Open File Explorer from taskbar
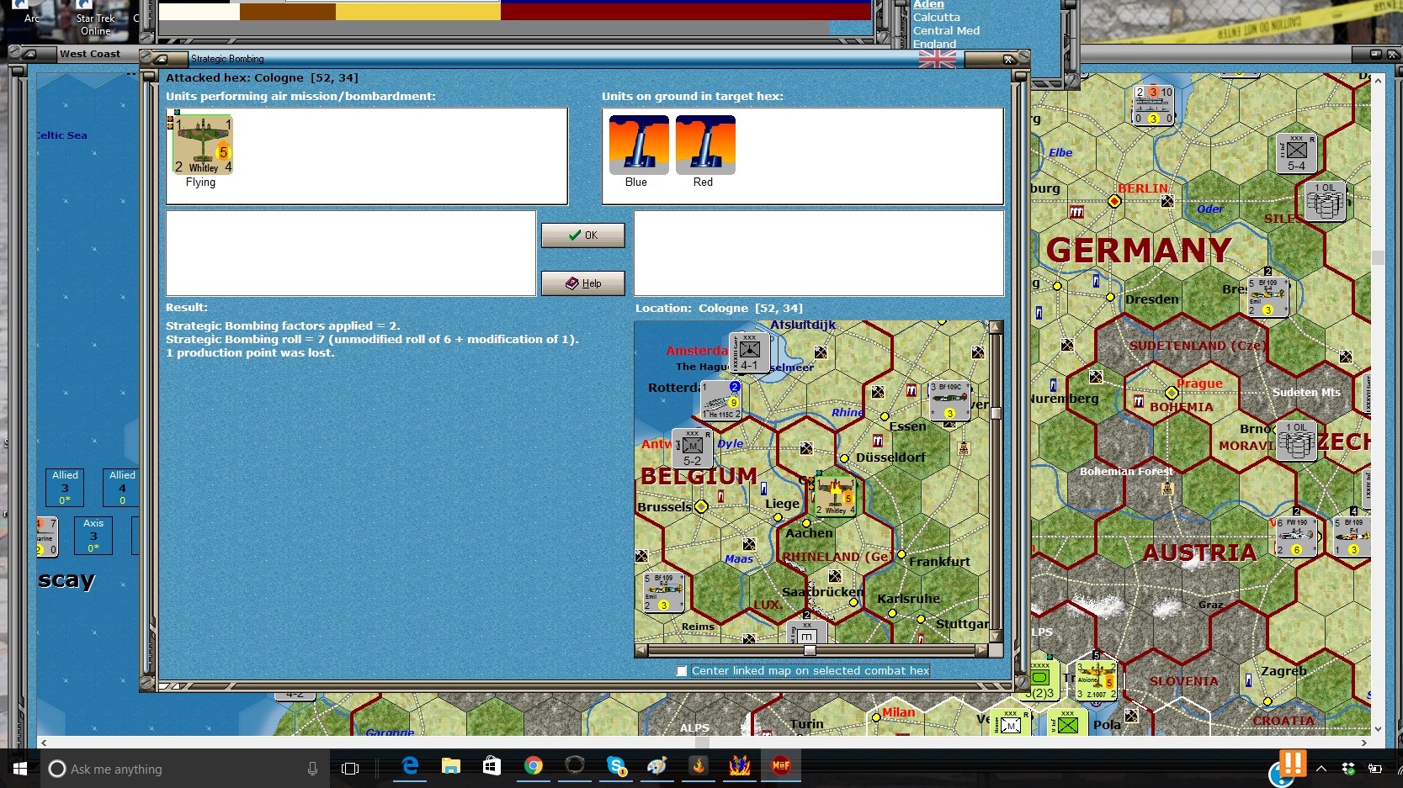Image resolution: width=1403 pixels, height=788 pixels. click(x=451, y=766)
